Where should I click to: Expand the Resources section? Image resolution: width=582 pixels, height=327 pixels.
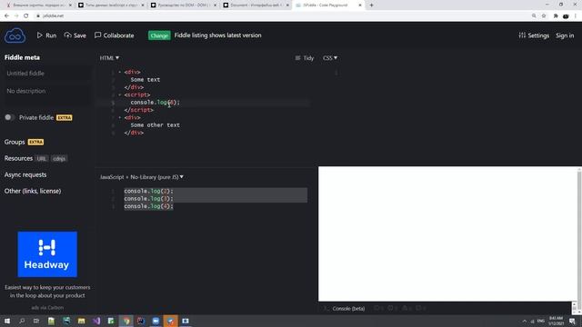[x=18, y=158]
